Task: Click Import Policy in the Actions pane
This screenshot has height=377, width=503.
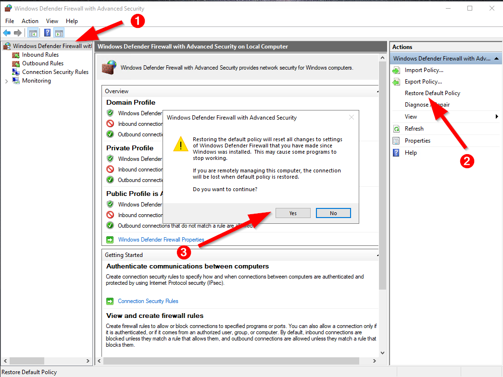Action: tap(424, 70)
